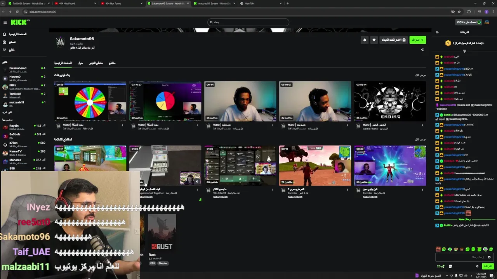Open options menu for 00:19 Fortnite clip
The height and width of the screenshot is (279, 497).
[348, 189]
